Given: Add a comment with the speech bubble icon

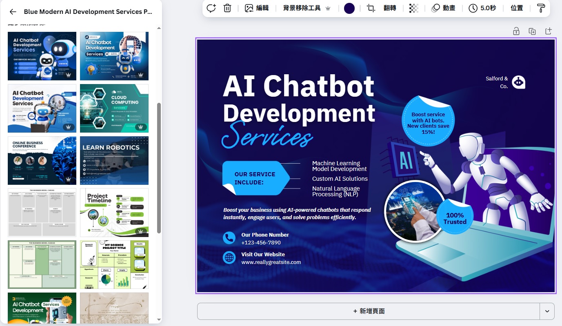Looking at the screenshot, I should coord(211,8).
